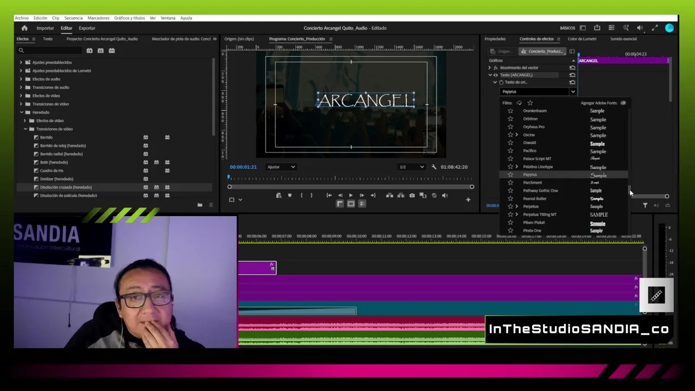The image size is (695, 391).
Task: Open the 1/2 playback resolution dropdown
Action: pos(412,167)
